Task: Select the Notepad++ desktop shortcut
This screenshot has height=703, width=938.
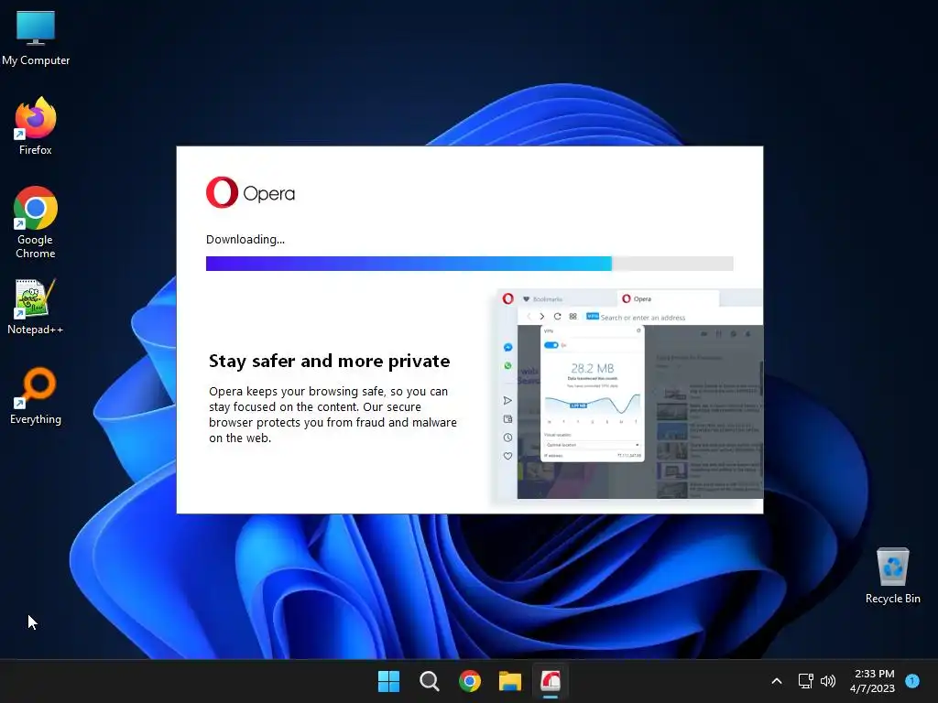Action: (36, 308)
